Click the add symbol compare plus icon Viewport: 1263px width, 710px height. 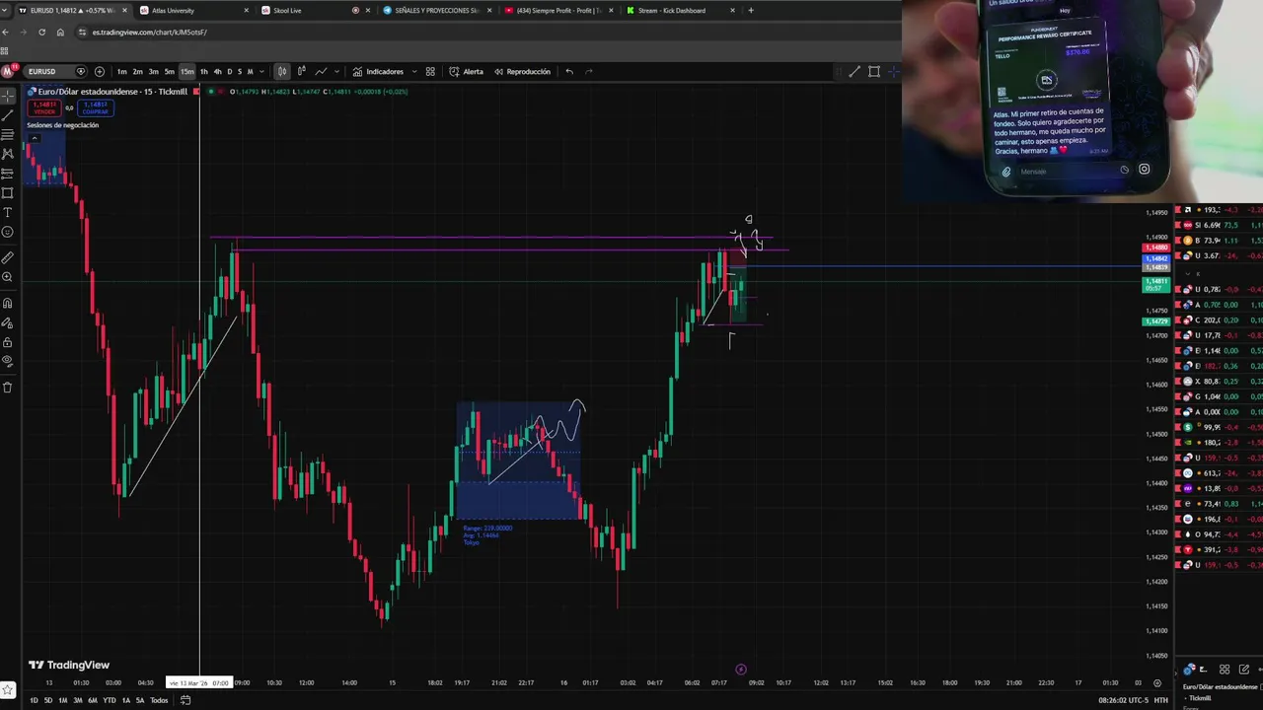[x=99, y=71]
